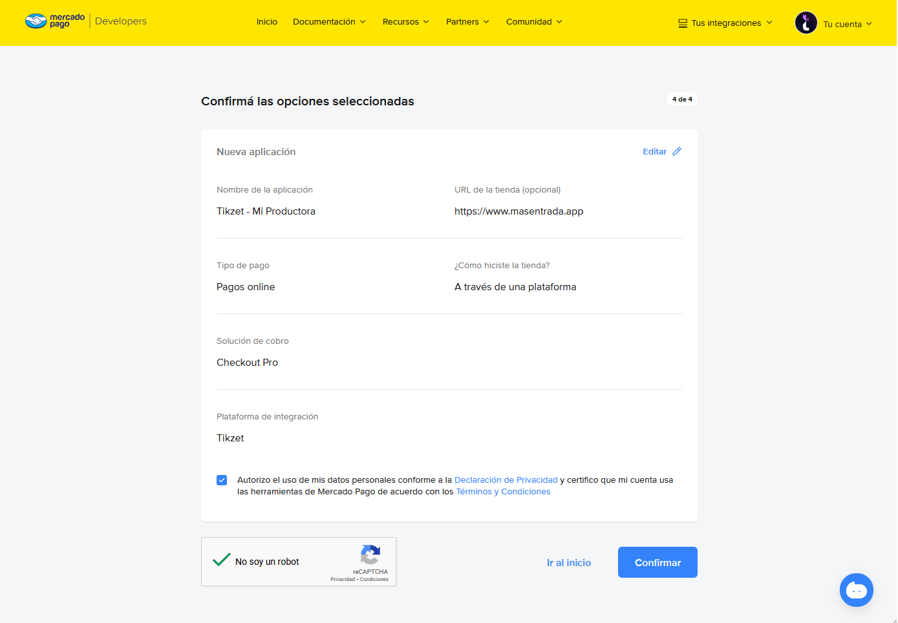This screenshot has height=623, width=898.
Task: Open the chat assistant bubble
Action: coord(857,590)
